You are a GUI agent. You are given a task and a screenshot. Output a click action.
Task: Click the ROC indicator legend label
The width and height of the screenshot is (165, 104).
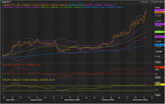(x=22, y=65)
